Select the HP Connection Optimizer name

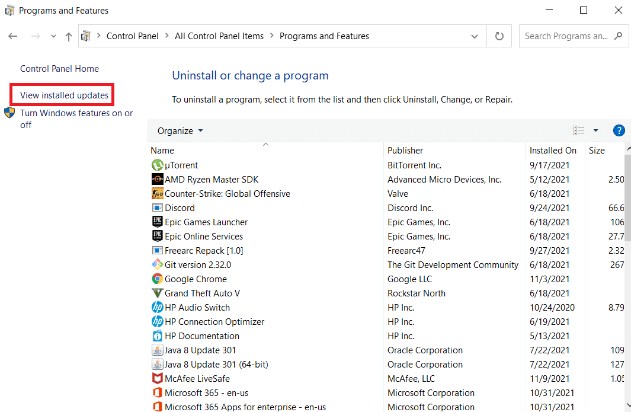[x=214, y=322]
